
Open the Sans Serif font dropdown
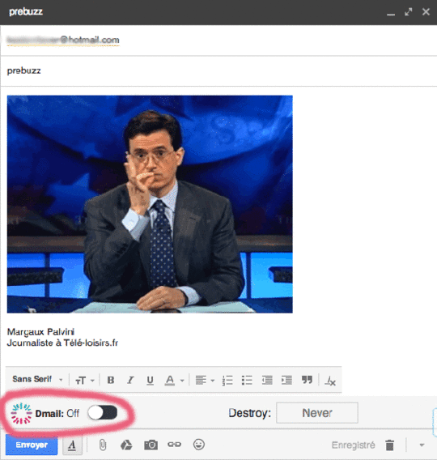pyautogui.click(x=37, y=379)
